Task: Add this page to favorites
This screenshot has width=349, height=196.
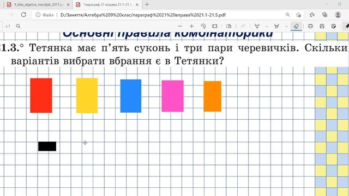Action: click(x=298, y=15)
